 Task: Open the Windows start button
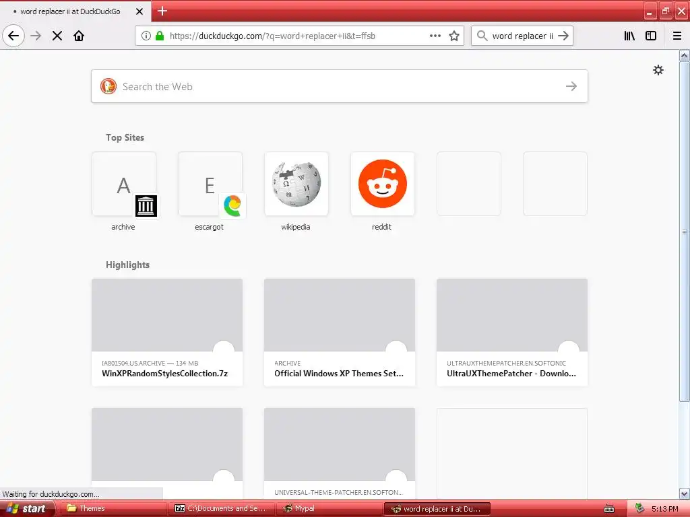pos(27,509)
